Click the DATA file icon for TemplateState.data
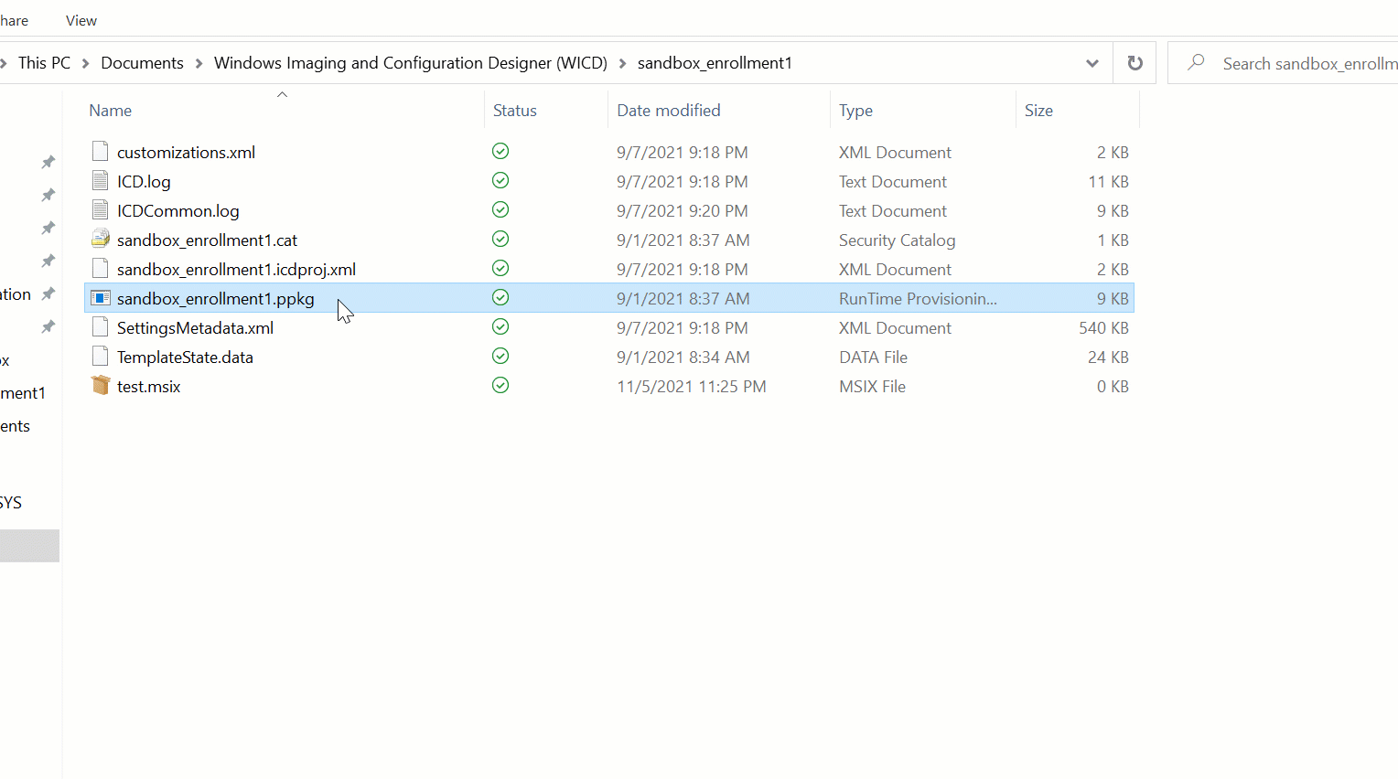 [x=100, y=356]
